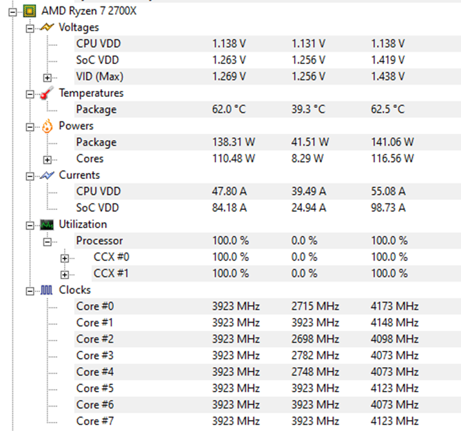Collapse the Clocks section
The height and width of the screenshot is (431, 461).
click(30, 290)
